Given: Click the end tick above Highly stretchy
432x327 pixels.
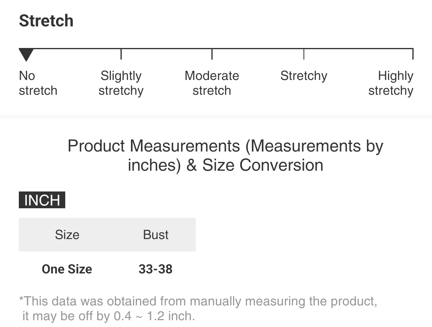Looking at the screenshot, I should [x=413, y=54].
